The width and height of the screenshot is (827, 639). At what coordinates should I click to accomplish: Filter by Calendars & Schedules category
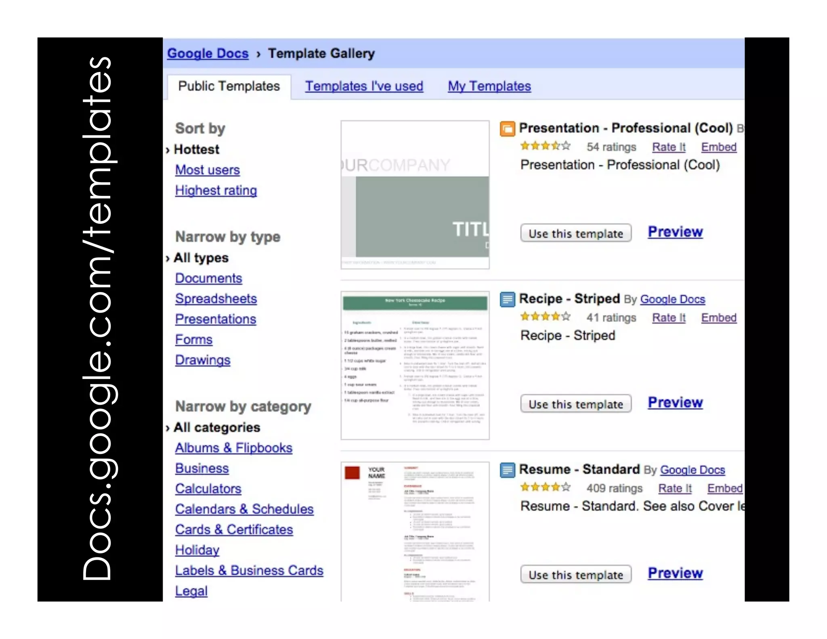244,509
